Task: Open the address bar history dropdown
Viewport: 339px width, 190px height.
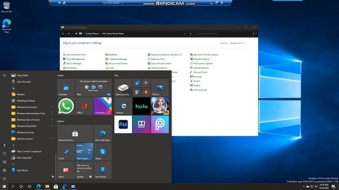Action: pos(185,34)
